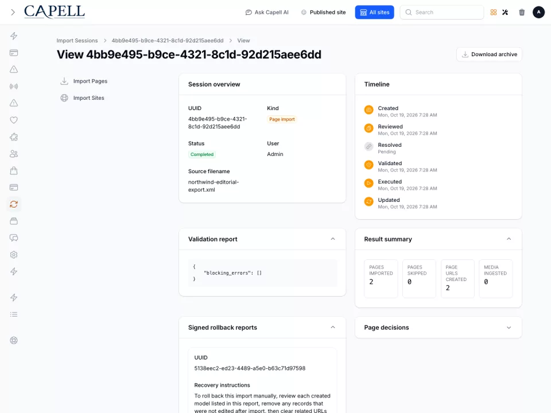Download archive of this session
This screenshot has height=413, width=551.
489,54
